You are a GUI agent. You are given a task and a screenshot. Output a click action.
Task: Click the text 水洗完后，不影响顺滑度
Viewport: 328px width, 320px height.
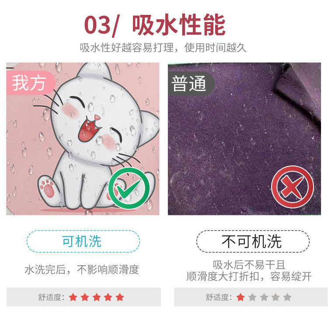[x=82, y=270]
